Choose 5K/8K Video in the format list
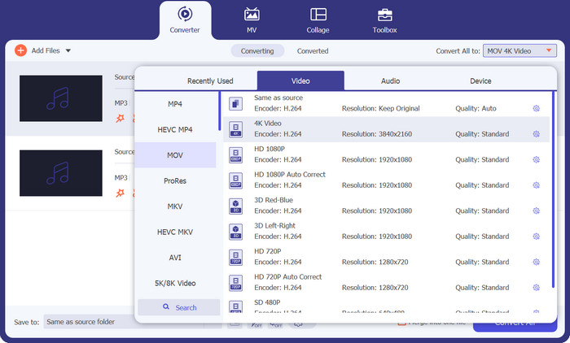 pyautogui.click(x=175, y=283)
